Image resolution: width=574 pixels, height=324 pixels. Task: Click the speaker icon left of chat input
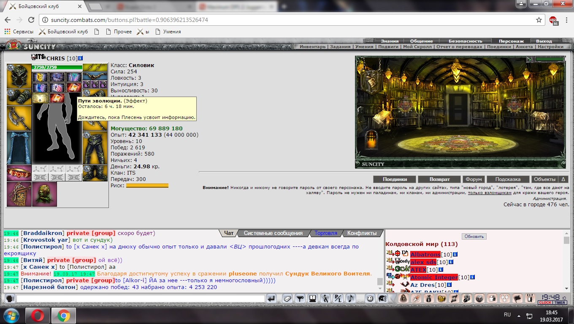tap(10, 298)
